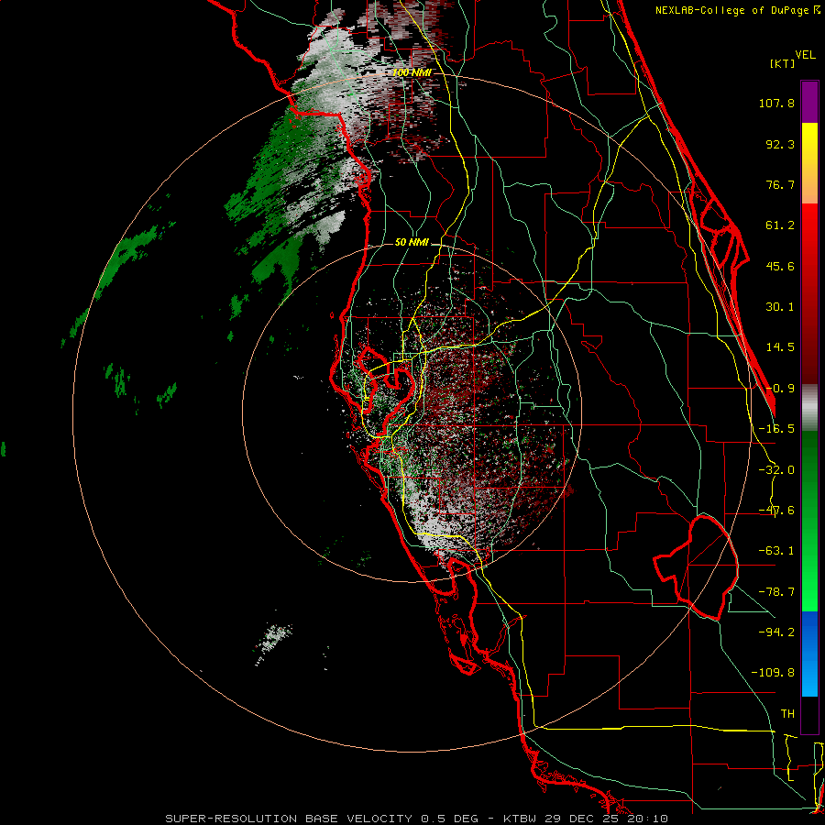Click the 30.1 velocity scale value

(x=780, y=307)
